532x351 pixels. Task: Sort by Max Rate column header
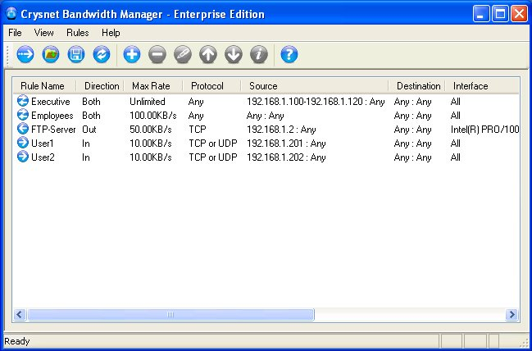[x=153, y=86]
